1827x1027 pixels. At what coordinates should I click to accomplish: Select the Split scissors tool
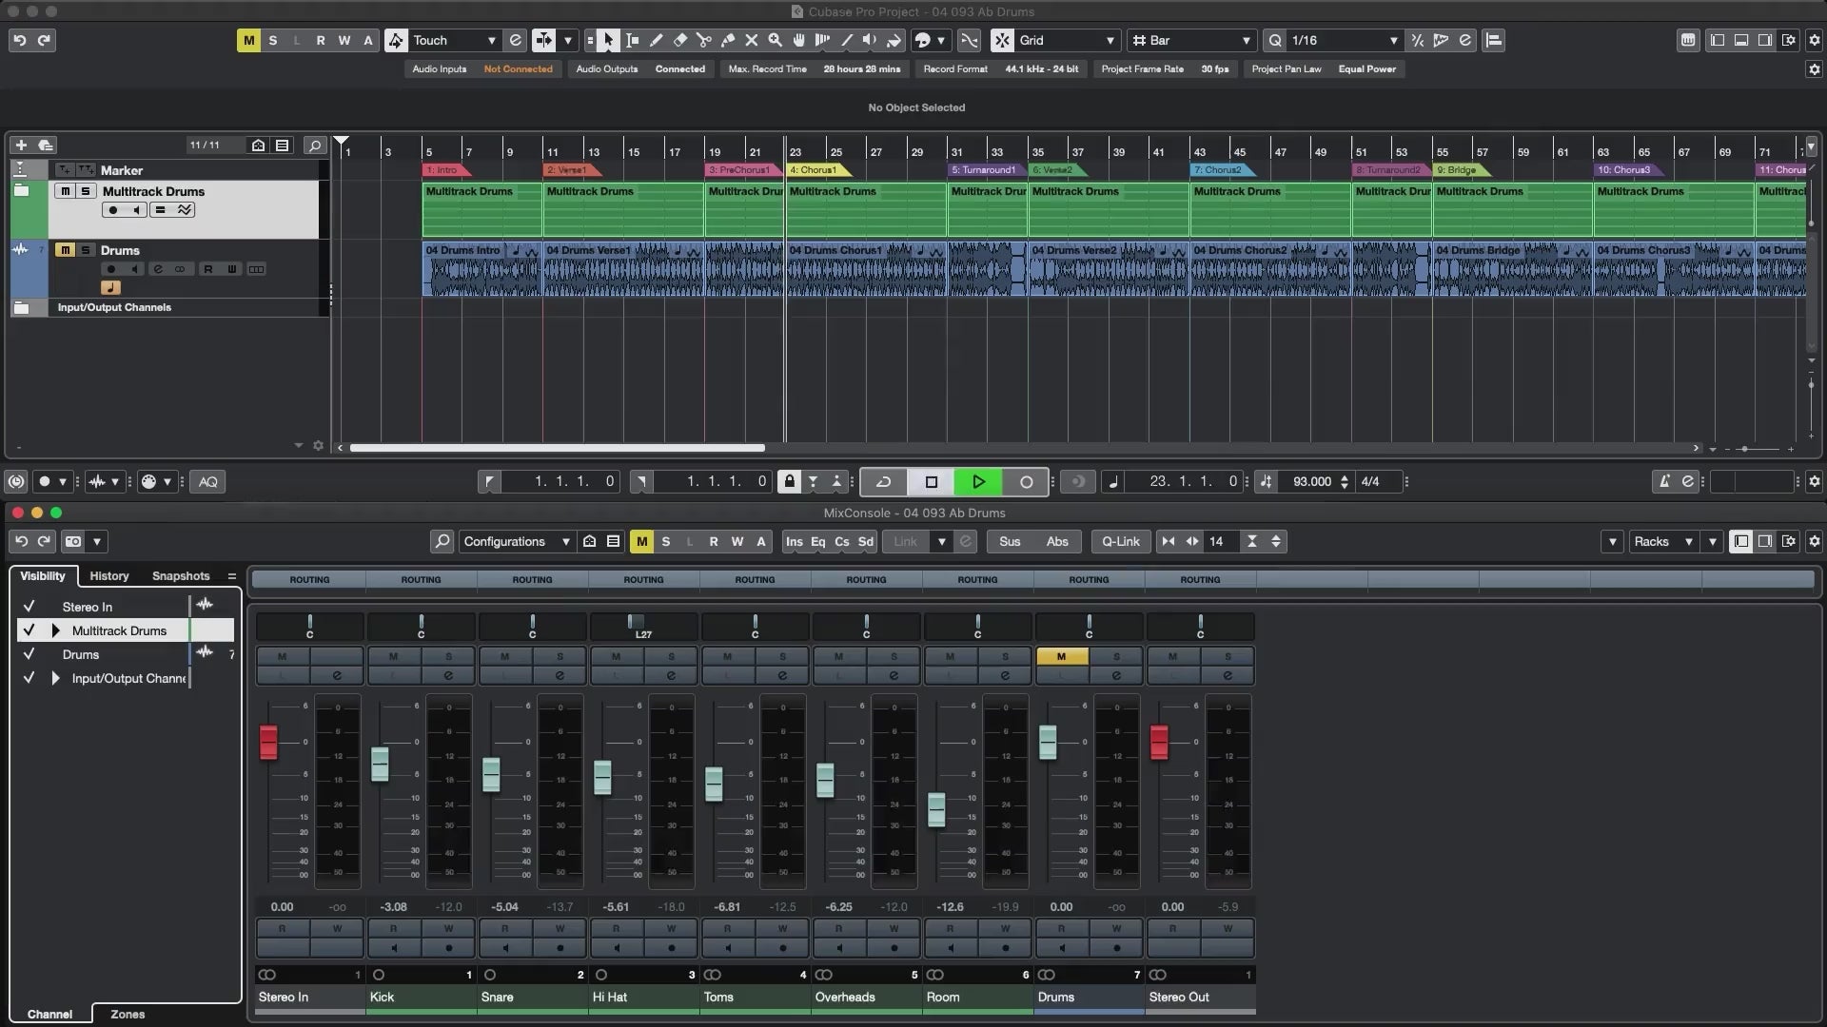703,40
